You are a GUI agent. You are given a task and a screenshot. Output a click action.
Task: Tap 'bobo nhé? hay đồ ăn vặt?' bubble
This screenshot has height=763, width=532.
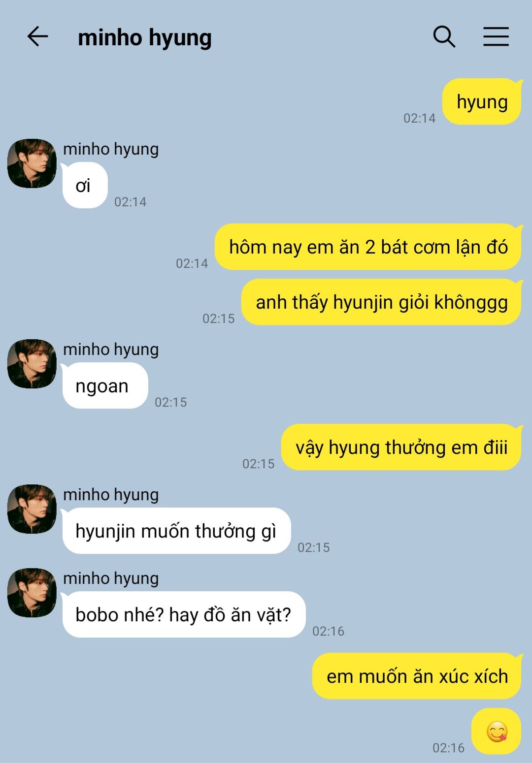click(x=184, y=614)
